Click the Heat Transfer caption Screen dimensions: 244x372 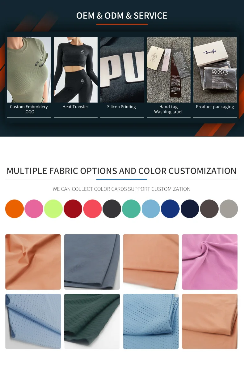75,107
